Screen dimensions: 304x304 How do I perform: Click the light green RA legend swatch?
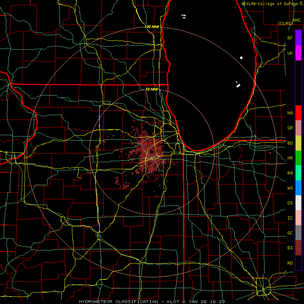(298, 173)
